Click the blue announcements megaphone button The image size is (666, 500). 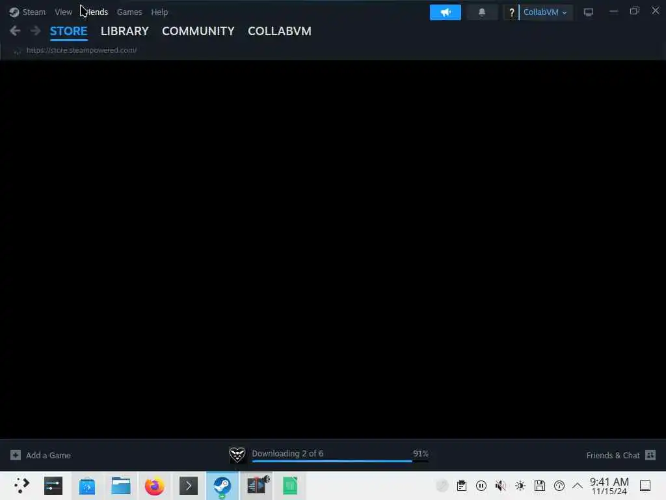pyautogui.click(x=445, y=12)
